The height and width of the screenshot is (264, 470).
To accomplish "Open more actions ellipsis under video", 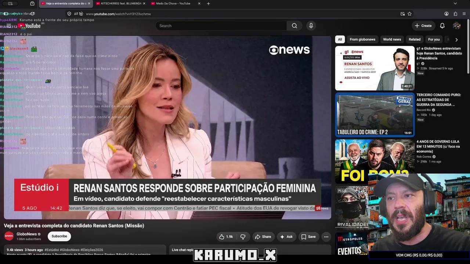I will (326, 237).
